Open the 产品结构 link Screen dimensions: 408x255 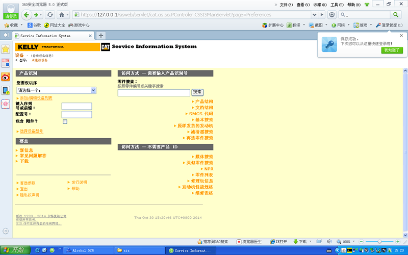pyautogui.click(x=204, y=101)
